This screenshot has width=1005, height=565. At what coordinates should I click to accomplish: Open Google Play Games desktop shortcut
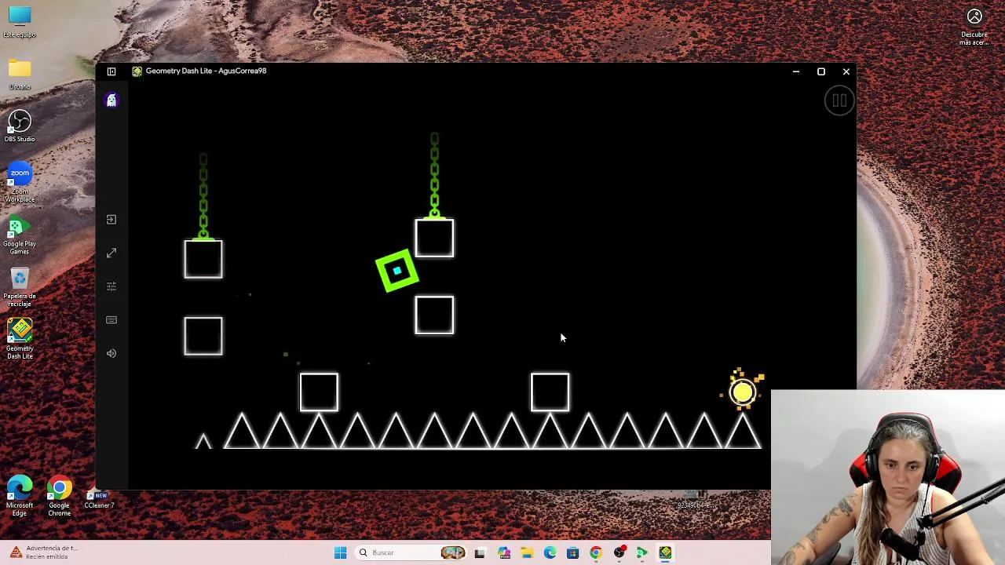point(20,235)
